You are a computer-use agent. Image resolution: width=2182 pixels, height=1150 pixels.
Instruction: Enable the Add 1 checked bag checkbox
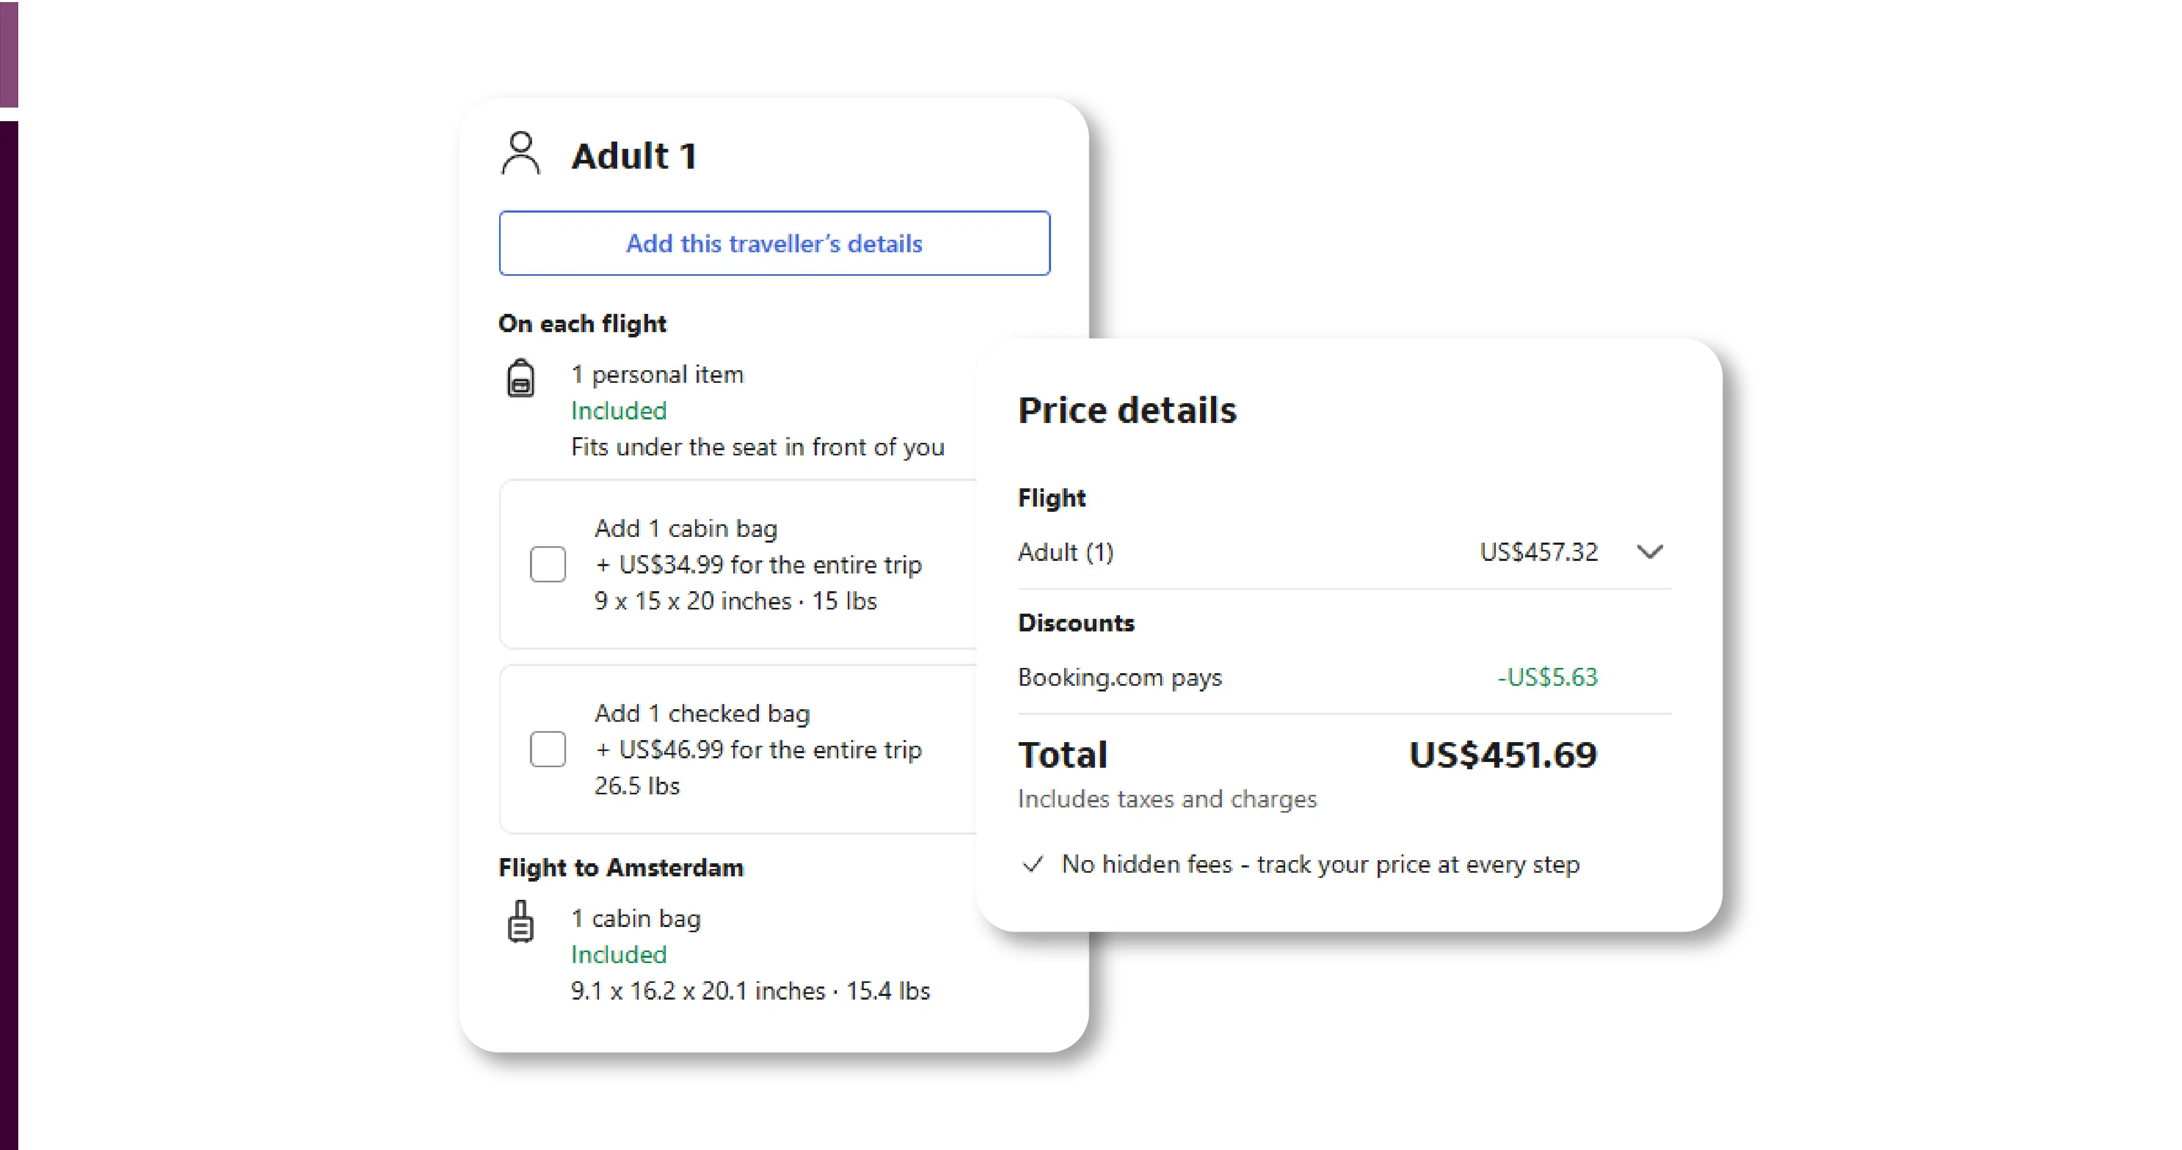tap(548, 749)
